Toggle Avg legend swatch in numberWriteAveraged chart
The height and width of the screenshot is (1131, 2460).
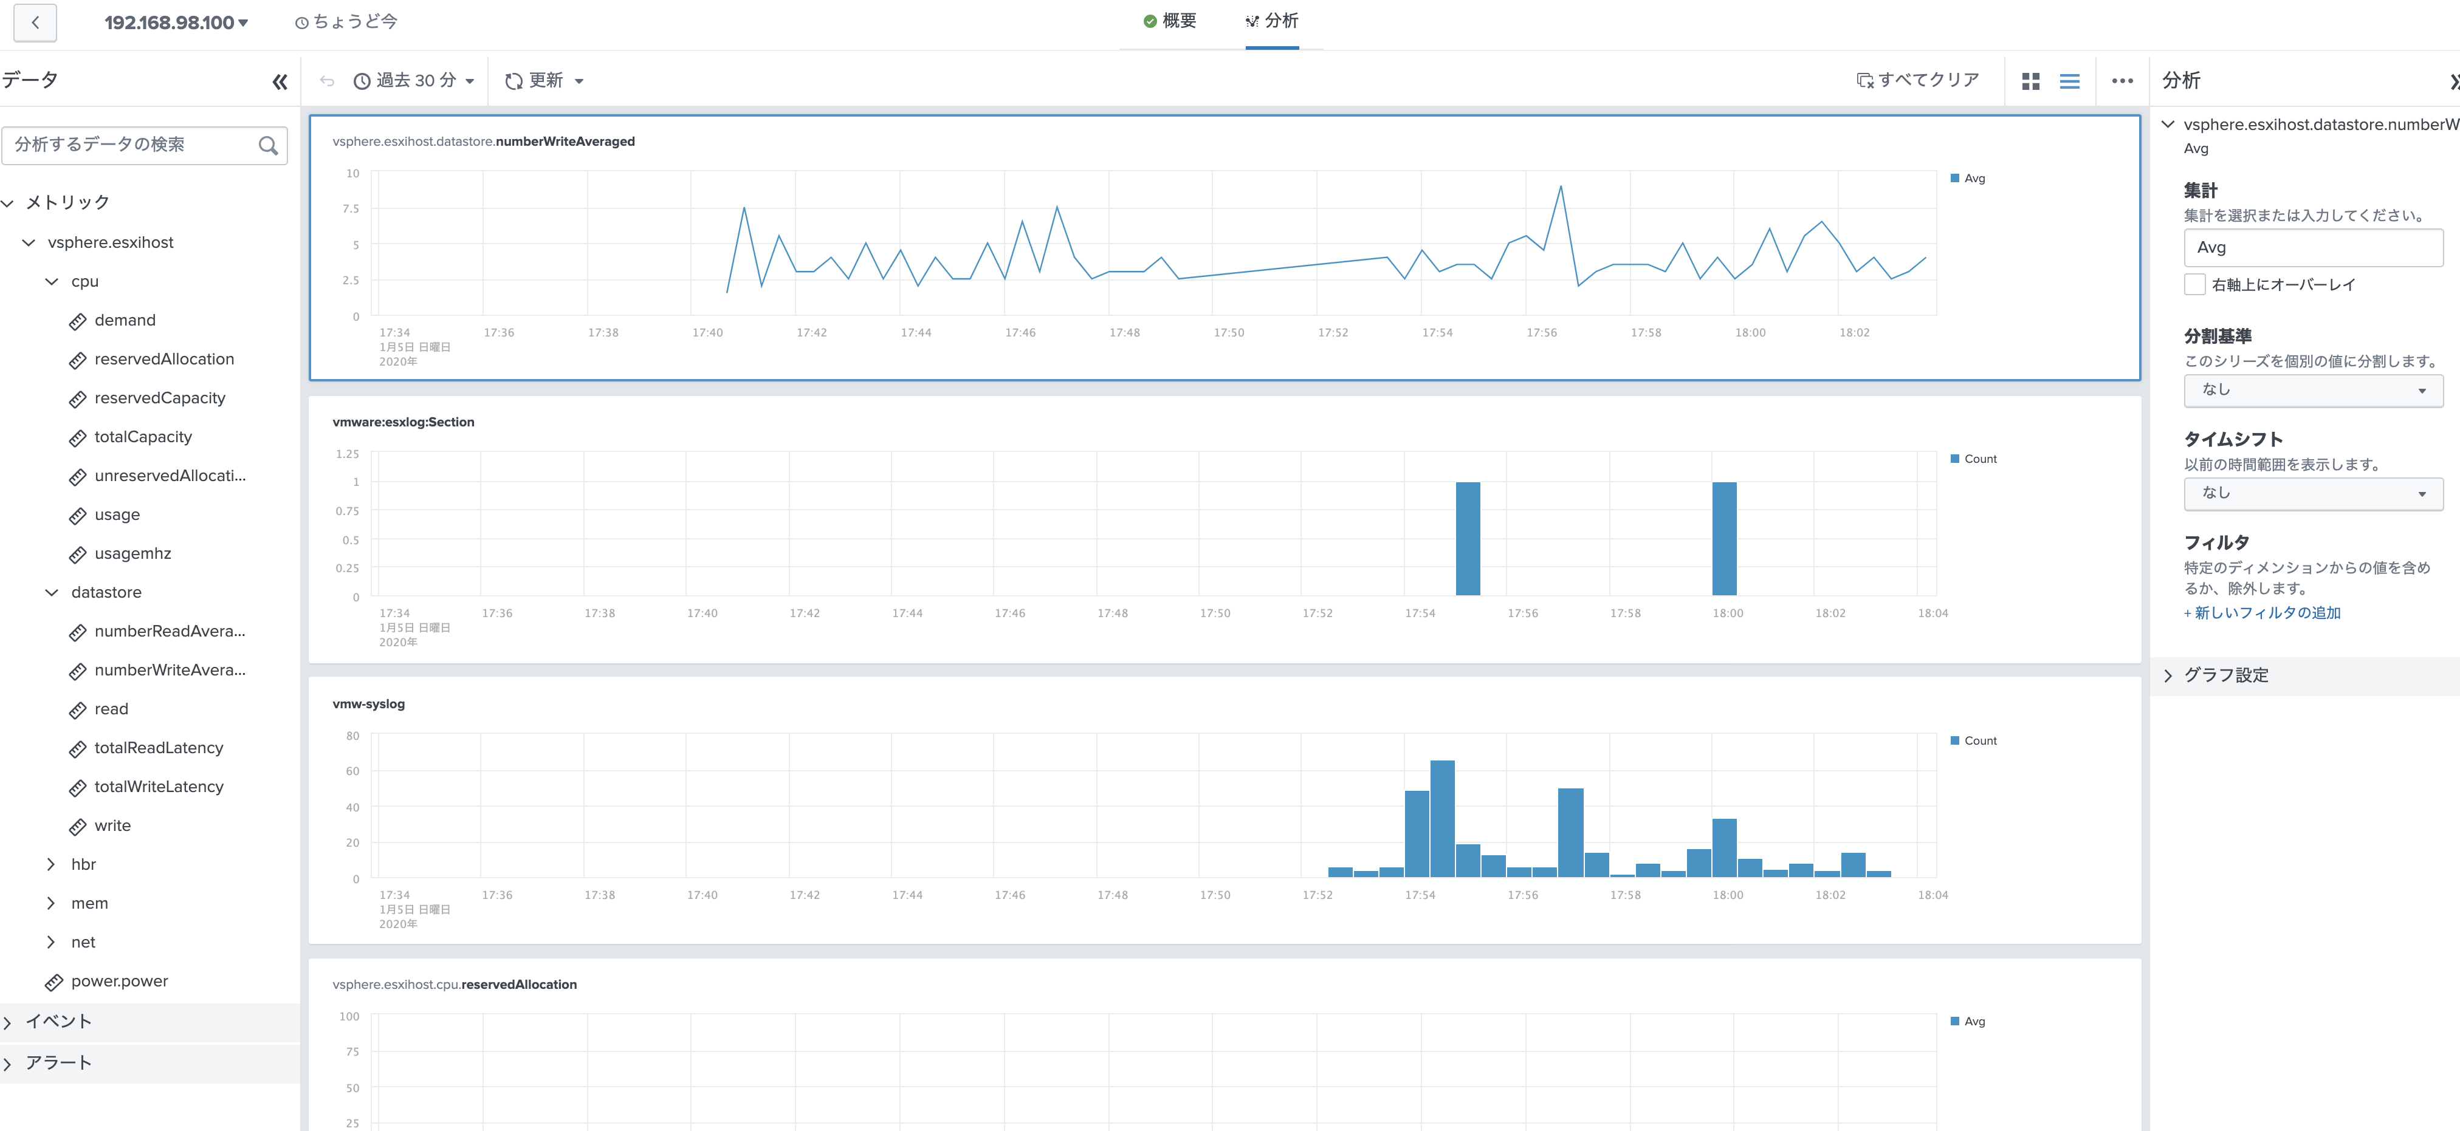click(x=1955, y=179)
